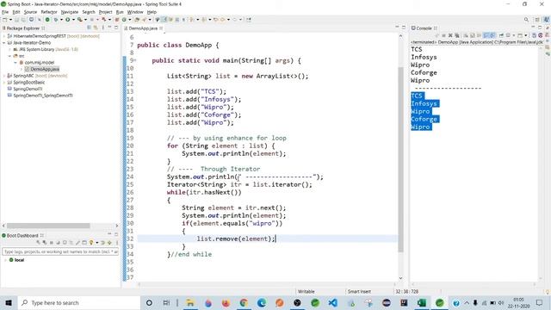The height and width of the screenshot is (310, 551).
Task: Click Collapse All in Package Explorer
Action: [89, 28]
